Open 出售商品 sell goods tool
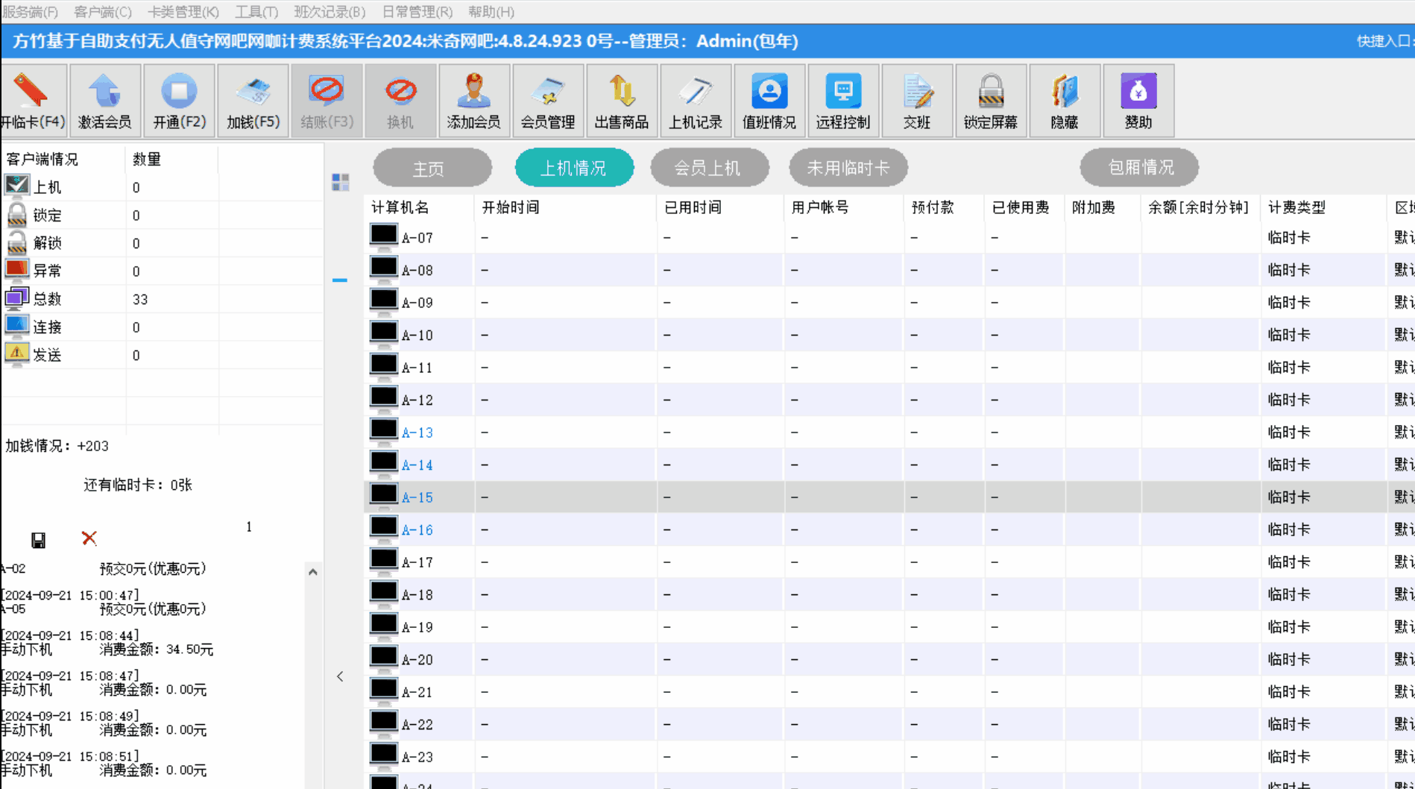Image resolution: width=1415 pixels, height=789 pixels. [621, 101]
